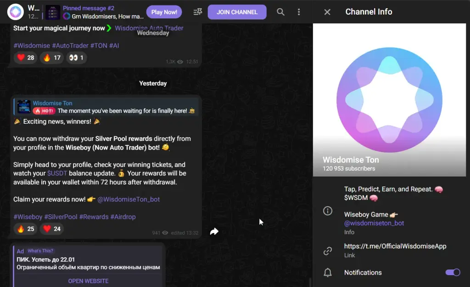
Task: Click the 120 953 subscribers count
Action: pos(349,169)
